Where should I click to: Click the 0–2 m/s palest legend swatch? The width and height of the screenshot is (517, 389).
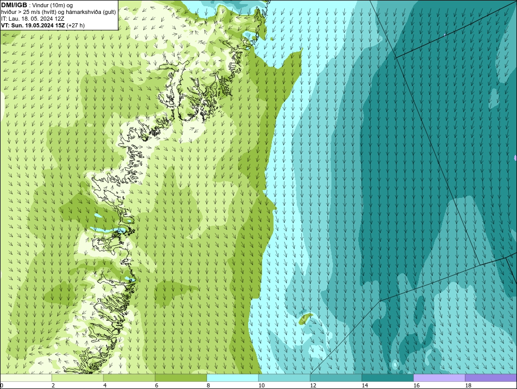click(x=26, y=378)
